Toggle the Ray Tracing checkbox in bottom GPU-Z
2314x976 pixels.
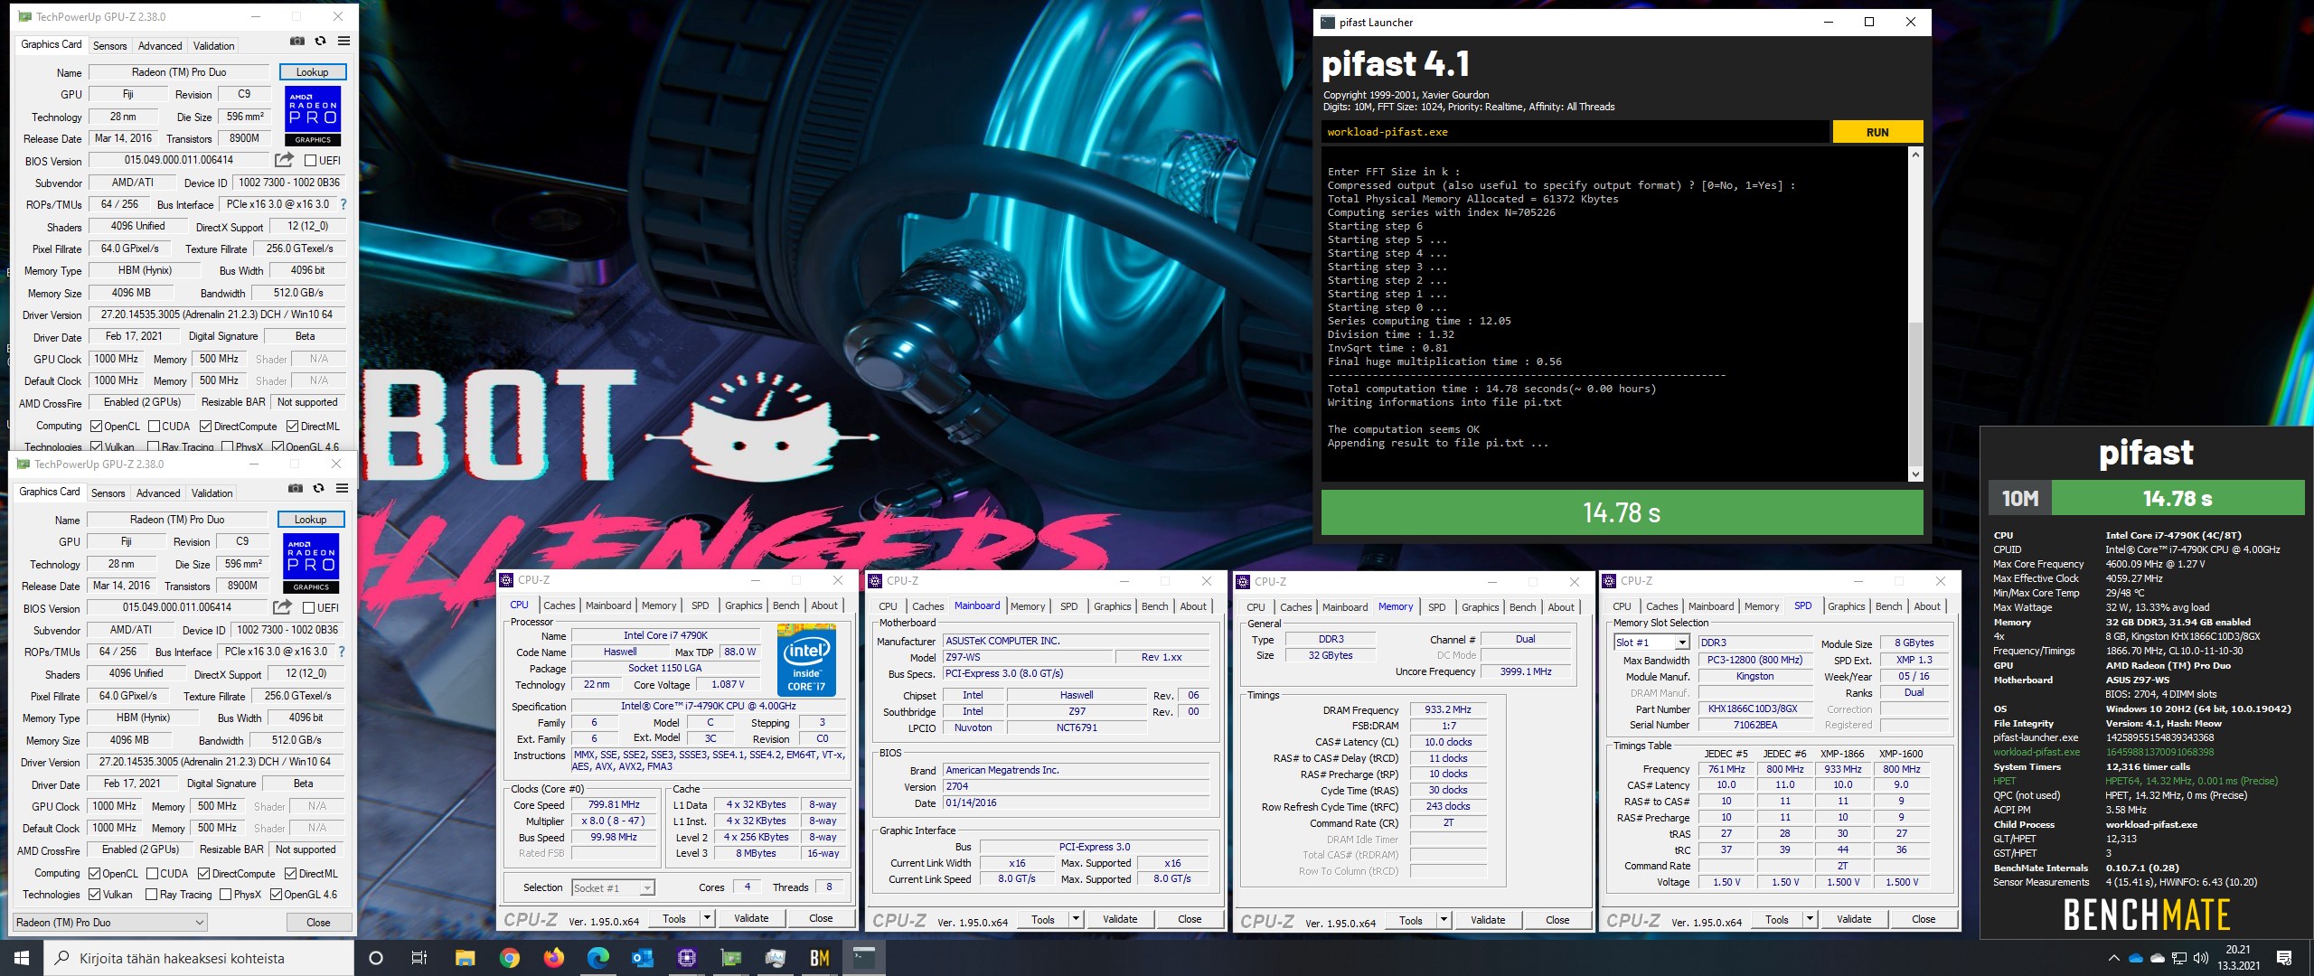tap(151, 894)
